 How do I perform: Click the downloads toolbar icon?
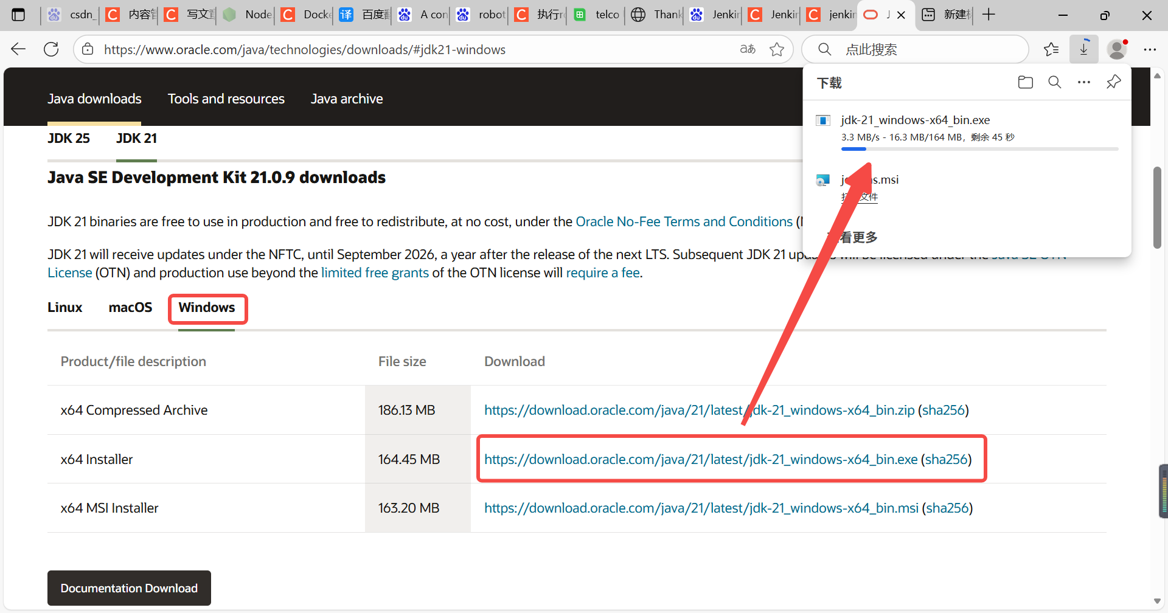[x=1084, y=49]
